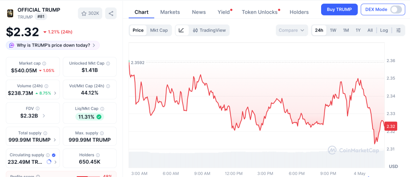Open "Why is TRUMP's price down today?"
Screen dimensions: 410x177
53,45
